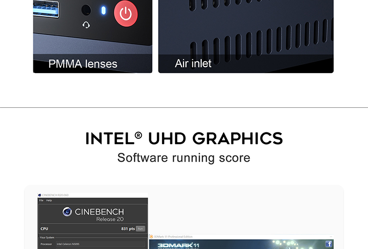Click the '831 pts' CPU score
Image resolution: width=368 pixels, height=249 pixels.
click(128, 228)
